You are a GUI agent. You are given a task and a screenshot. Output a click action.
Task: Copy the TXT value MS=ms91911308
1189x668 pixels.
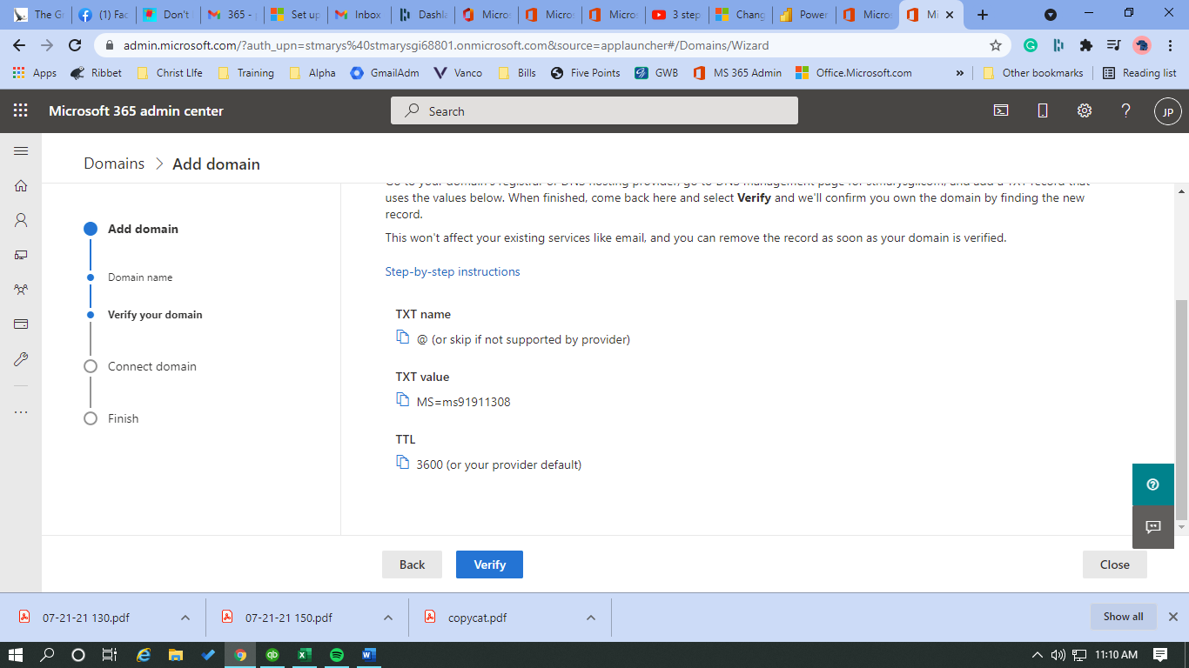[x=402, y=400]
